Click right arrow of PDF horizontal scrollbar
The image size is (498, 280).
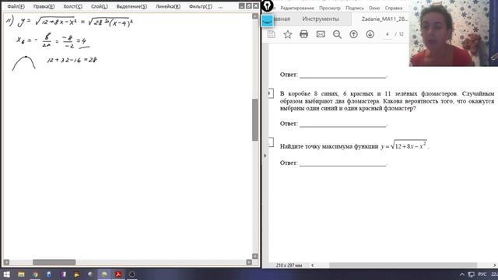[495, 265]
